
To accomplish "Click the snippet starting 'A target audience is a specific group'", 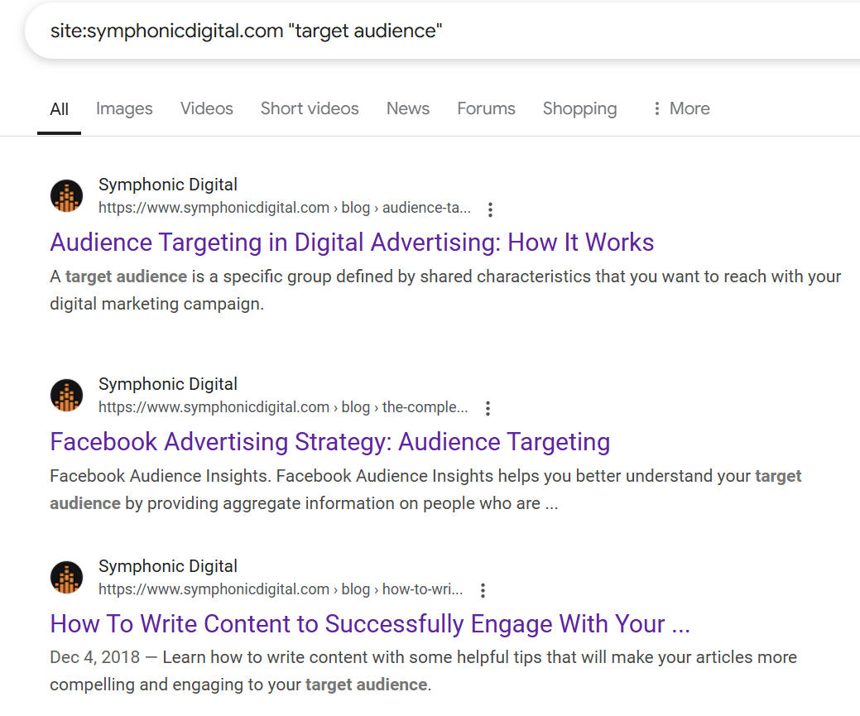I will (x=445, y=291).
